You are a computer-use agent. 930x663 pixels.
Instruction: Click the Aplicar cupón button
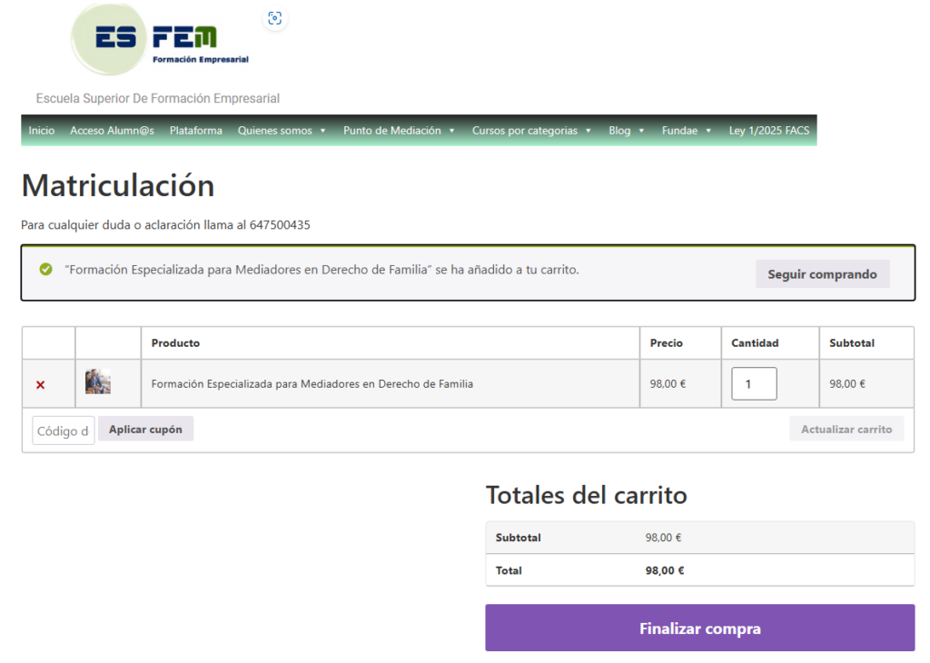point(145,430)
